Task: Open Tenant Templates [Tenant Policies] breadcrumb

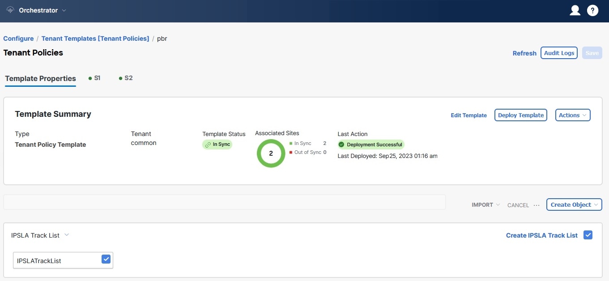Action: 95,38
